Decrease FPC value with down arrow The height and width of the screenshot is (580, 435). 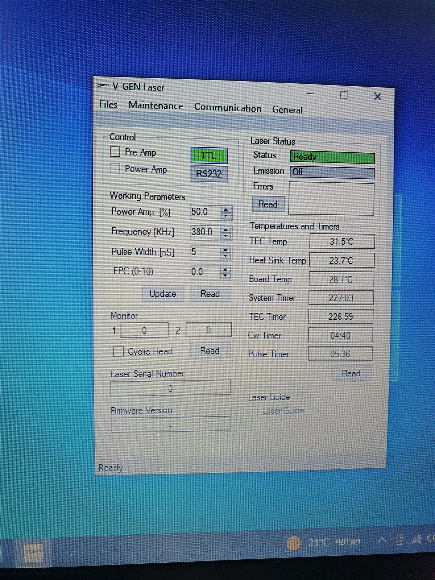[225, 275]
